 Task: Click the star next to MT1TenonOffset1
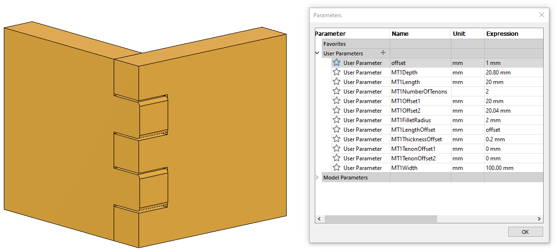pyautogui.click(x=337, y=148)
